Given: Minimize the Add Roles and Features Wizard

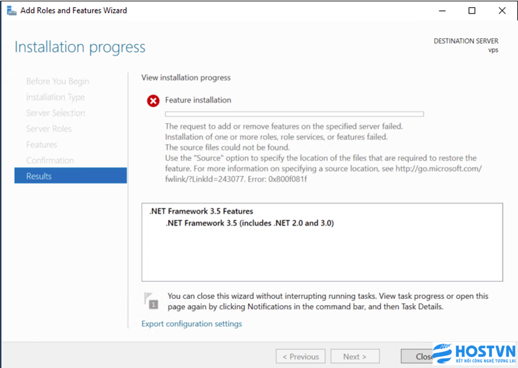Looking at the screenshot, I should click(442, 10).
